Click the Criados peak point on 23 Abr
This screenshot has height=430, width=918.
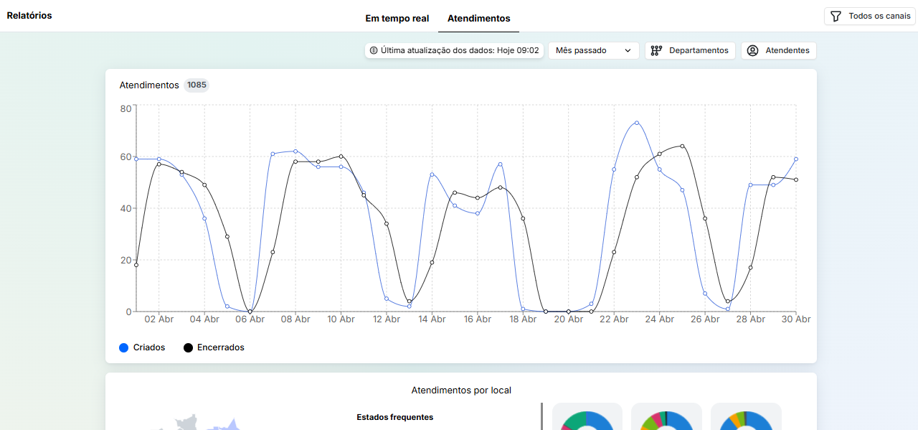pyautogui.click(x=636, y=123)
